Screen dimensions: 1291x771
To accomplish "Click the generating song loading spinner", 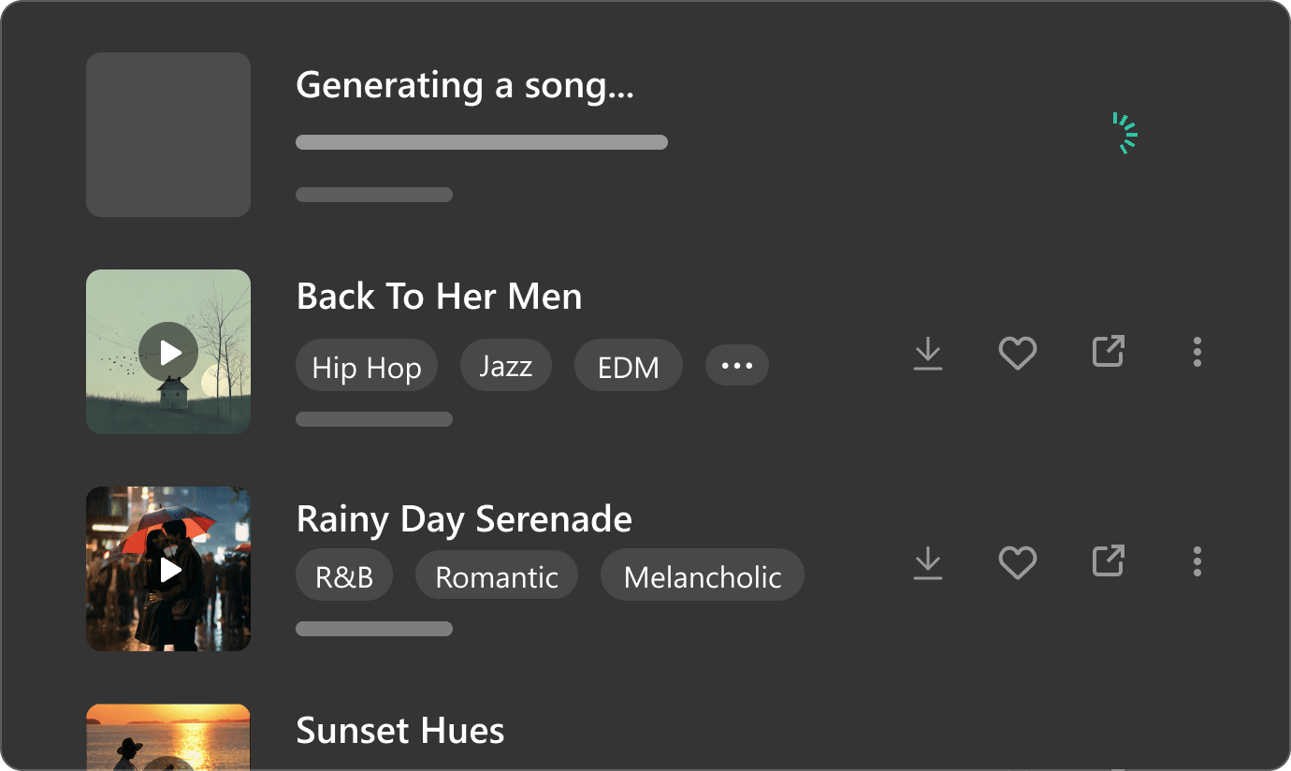I will pos(1124,134).
